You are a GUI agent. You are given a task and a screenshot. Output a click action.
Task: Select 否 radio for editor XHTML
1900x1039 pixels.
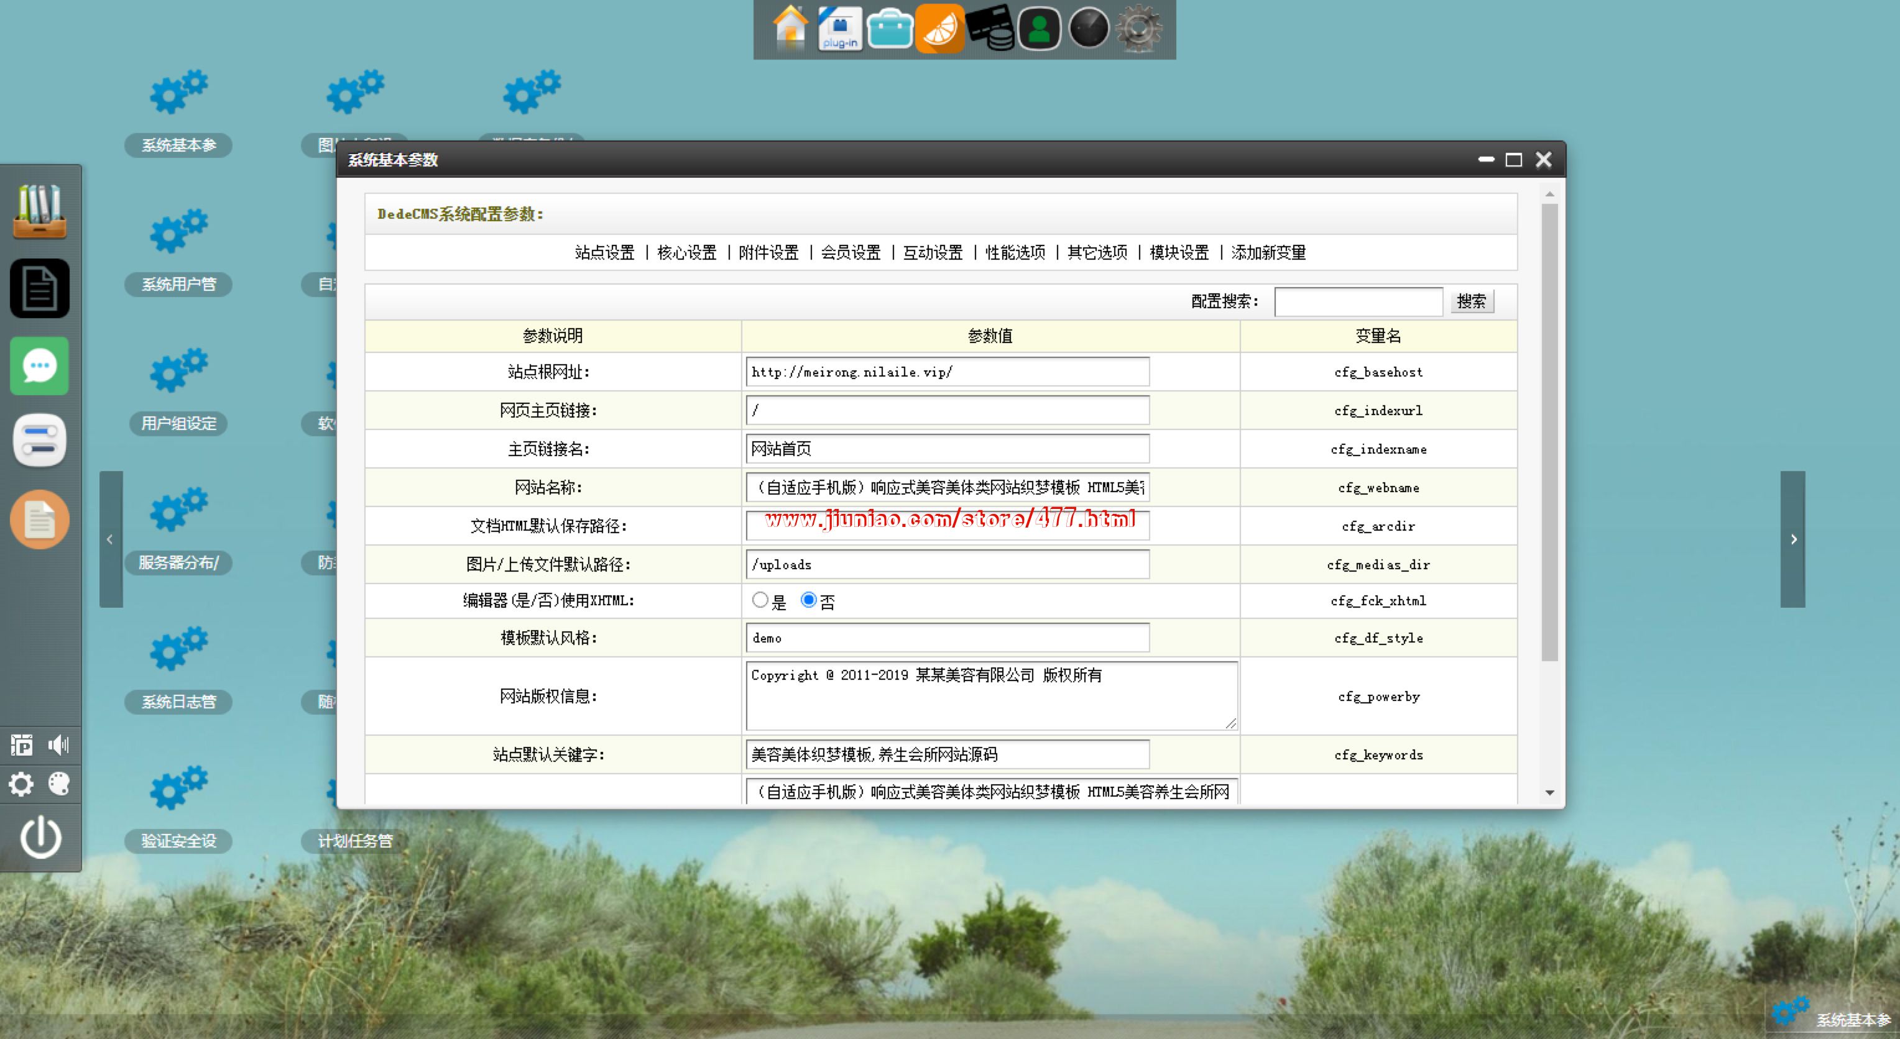point(808,600)
